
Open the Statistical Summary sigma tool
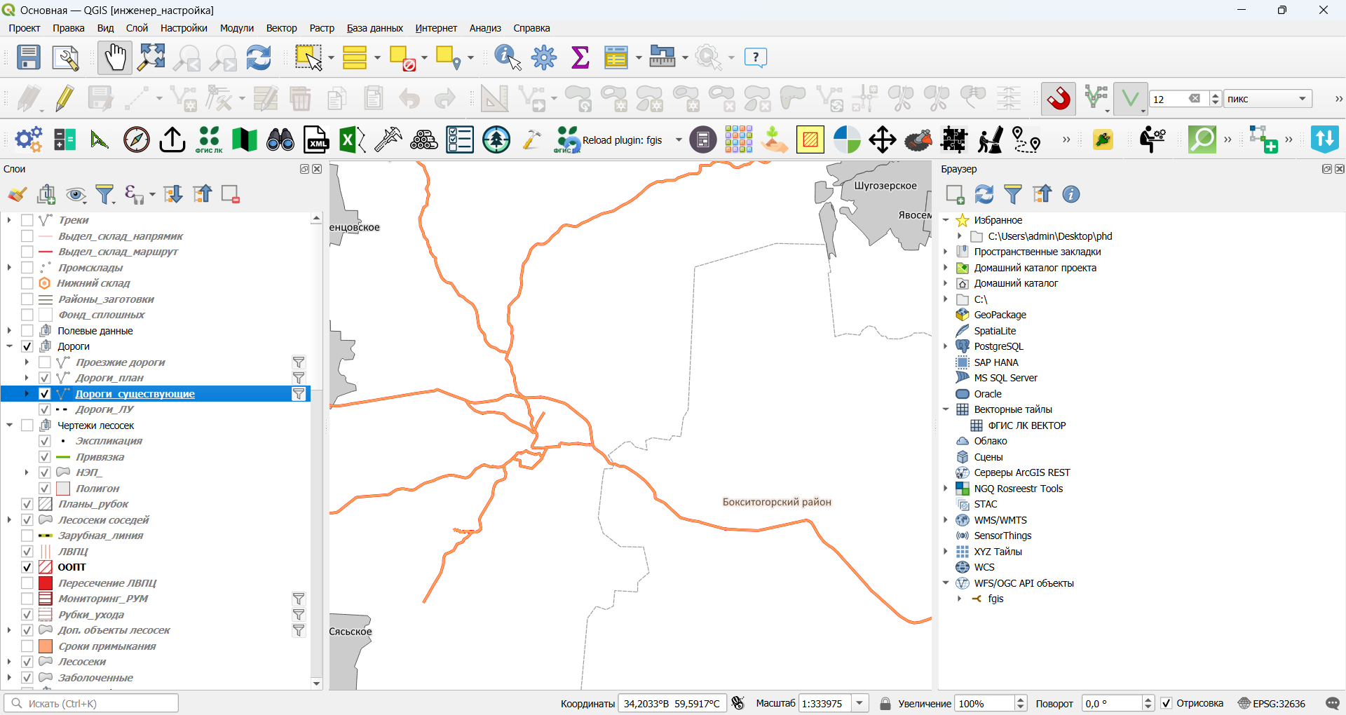[x=580, y=57]
